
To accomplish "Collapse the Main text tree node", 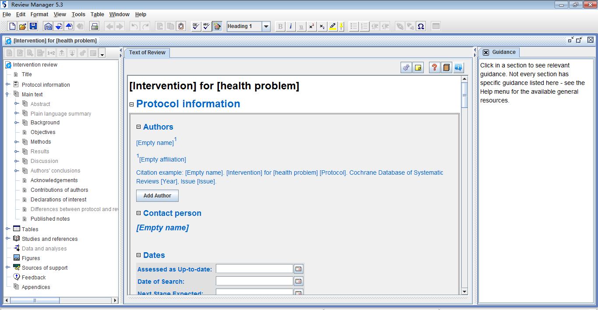I will (8, 94).
